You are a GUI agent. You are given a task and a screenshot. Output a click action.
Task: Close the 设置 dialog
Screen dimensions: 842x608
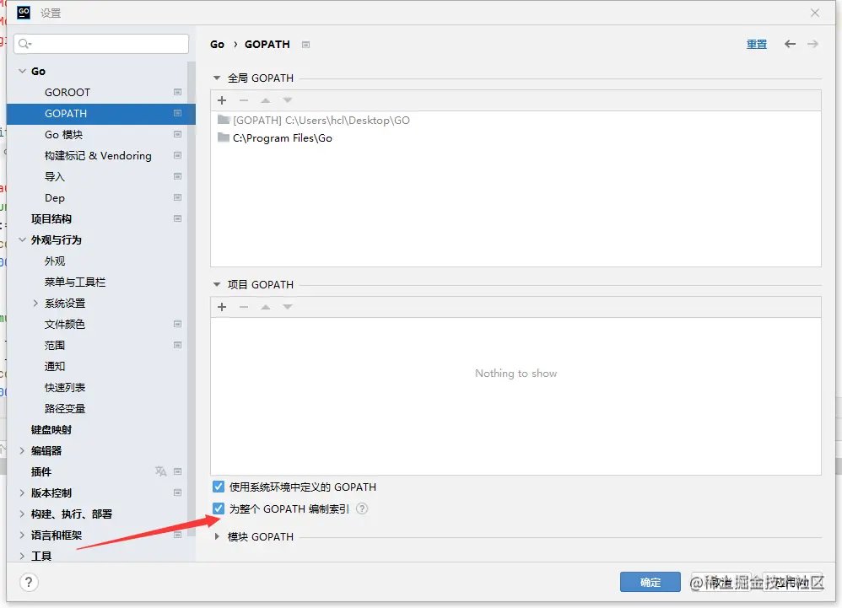(815, 13)
